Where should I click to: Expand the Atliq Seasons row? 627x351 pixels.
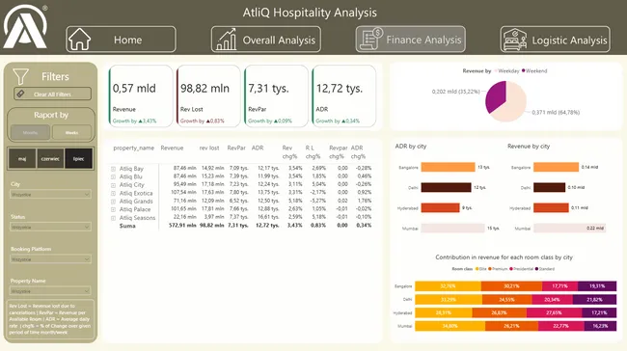click(113, 218)
